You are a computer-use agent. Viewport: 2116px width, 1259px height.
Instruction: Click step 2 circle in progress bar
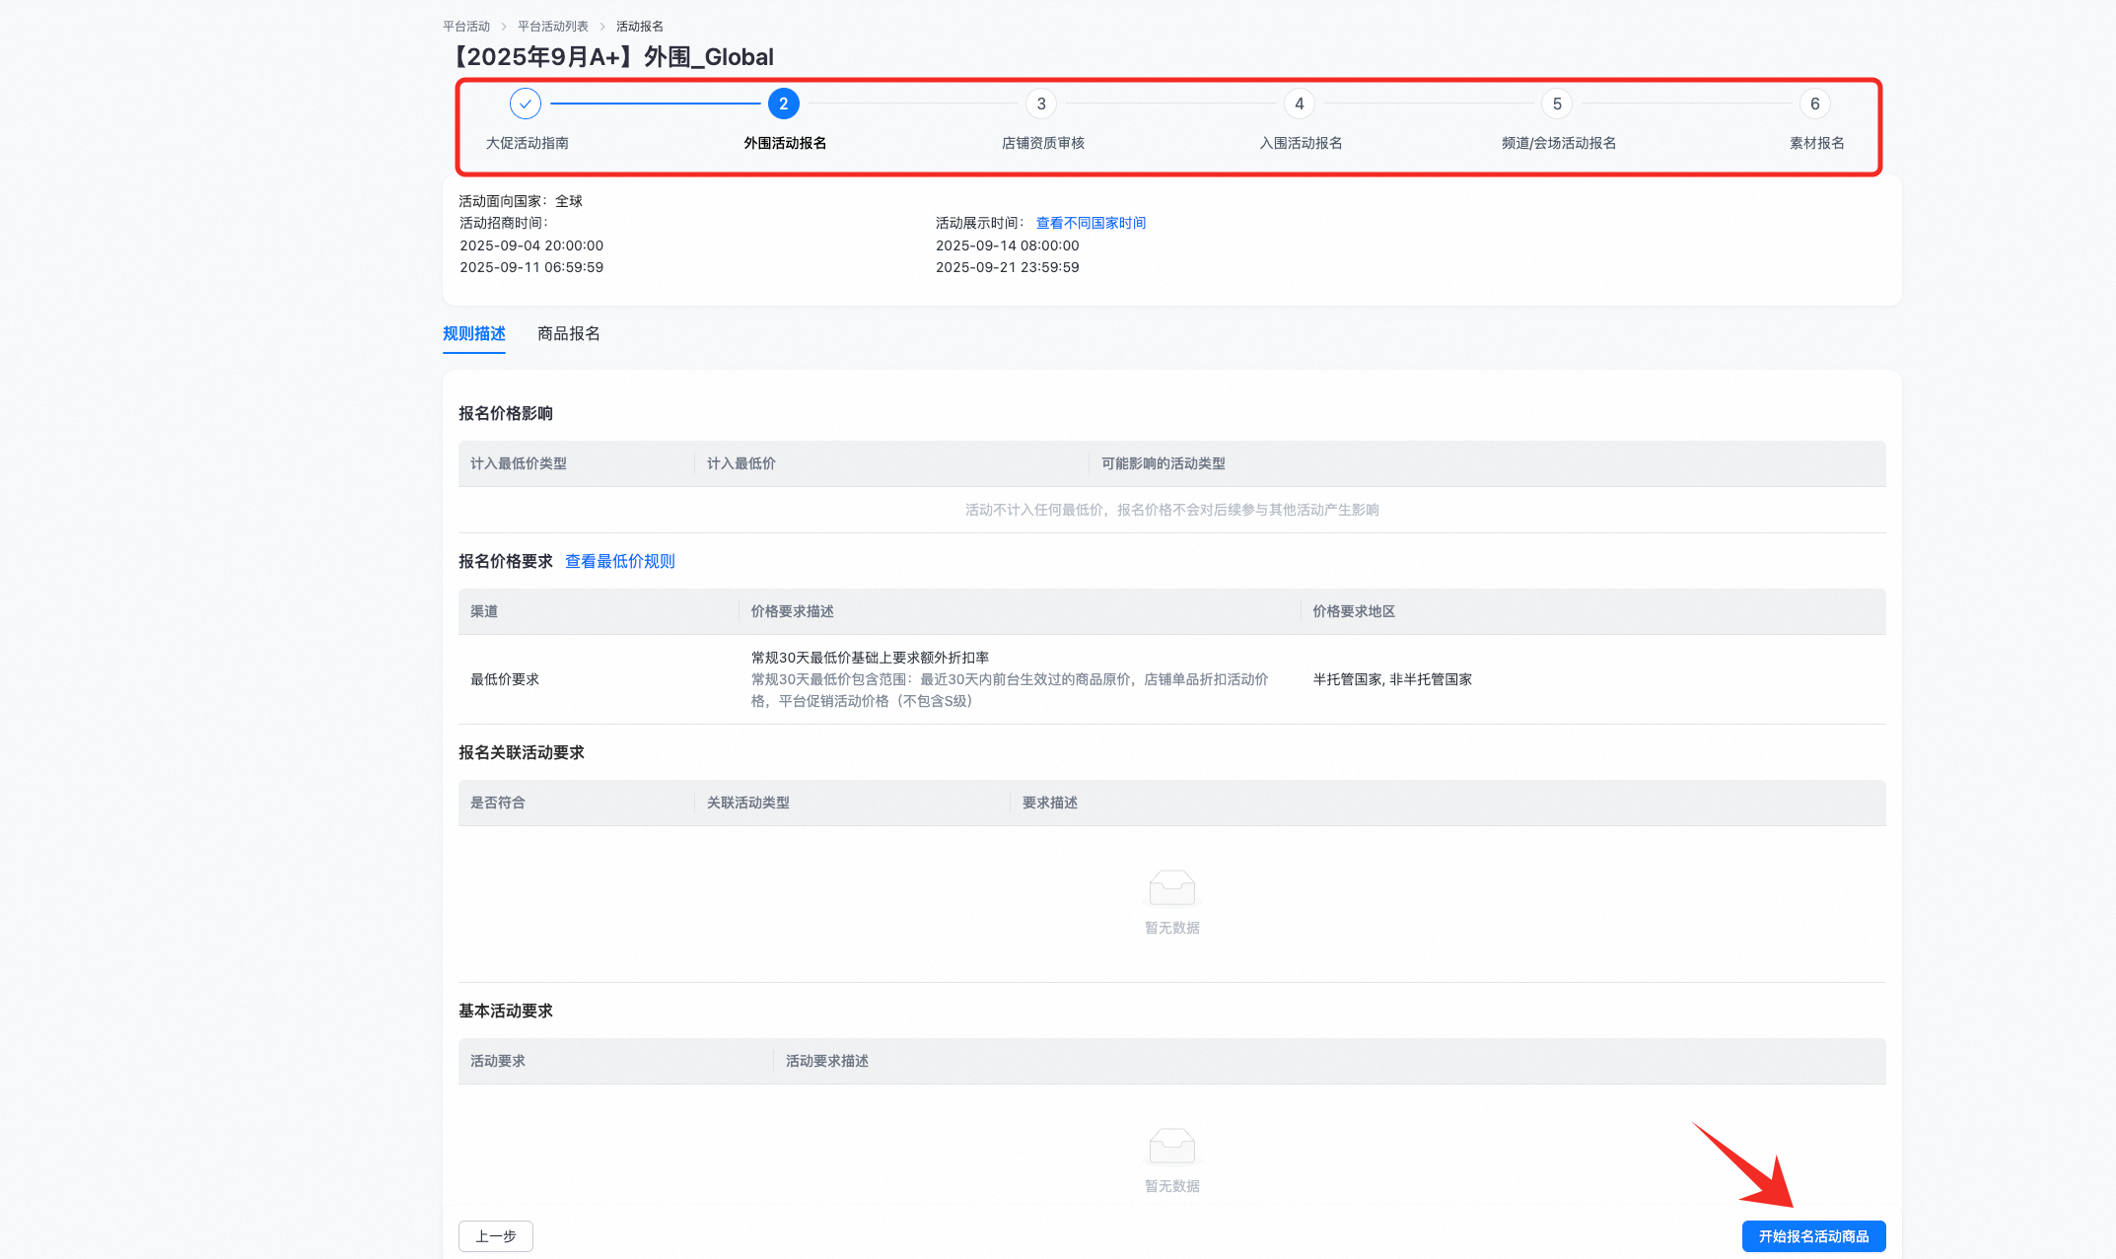click(x=783, y=104)
